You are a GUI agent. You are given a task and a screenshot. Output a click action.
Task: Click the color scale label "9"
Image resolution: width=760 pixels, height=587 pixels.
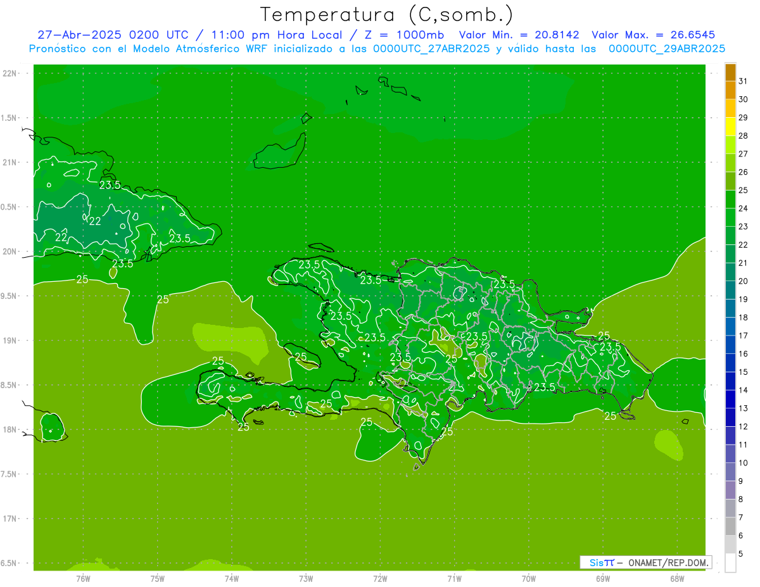pos(741,481)
